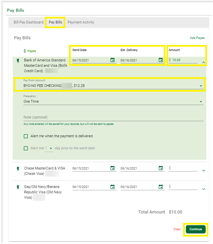Click the Old Navy Visa amount field

183,187
